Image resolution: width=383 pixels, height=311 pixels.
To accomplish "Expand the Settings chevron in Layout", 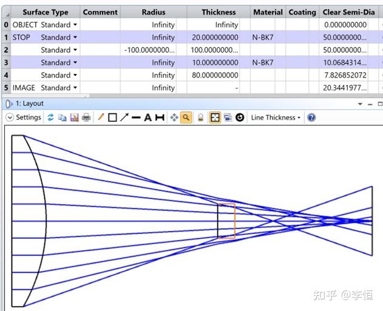I will (x=10, y=118).
